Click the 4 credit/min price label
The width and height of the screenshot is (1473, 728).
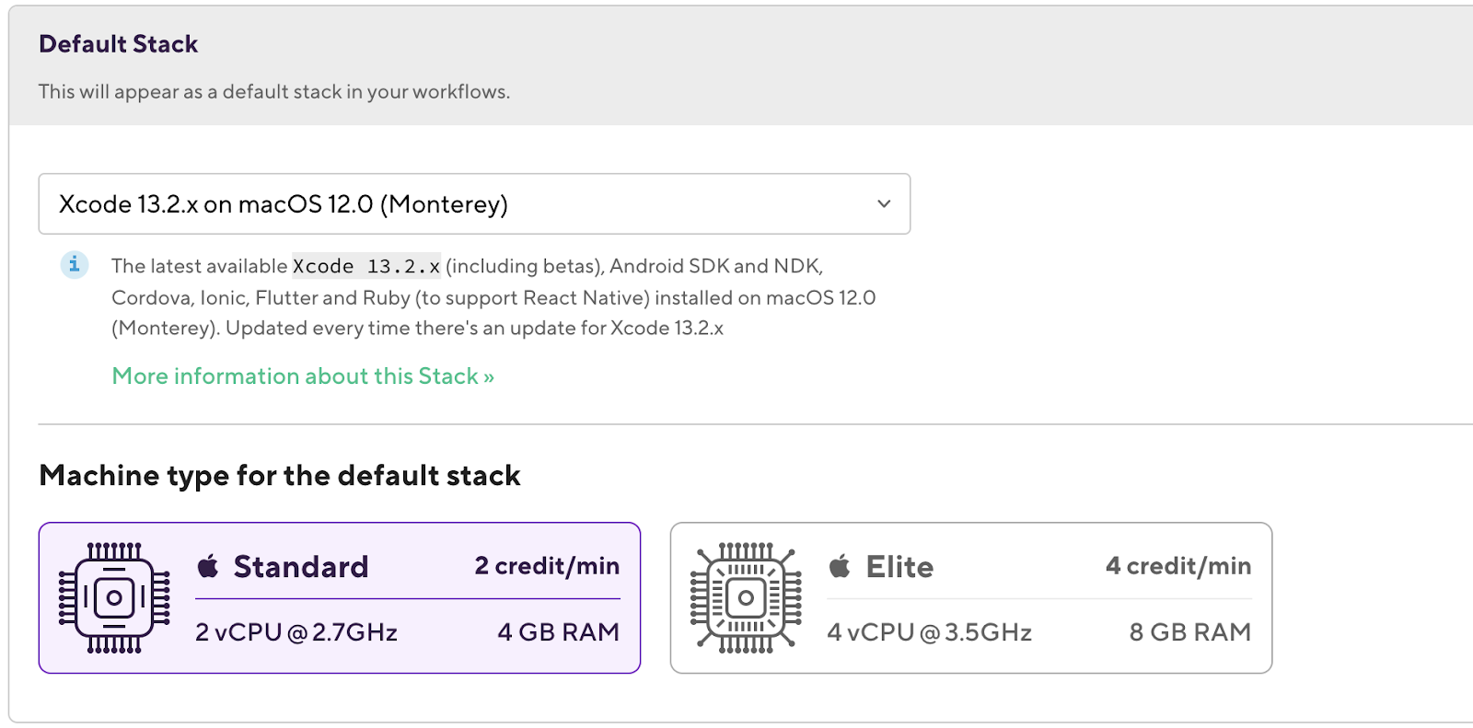[1178, 566]
